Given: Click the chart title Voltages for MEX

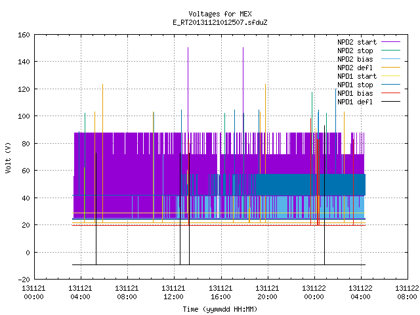Looking at the screenshot, I should coord(220,14).
